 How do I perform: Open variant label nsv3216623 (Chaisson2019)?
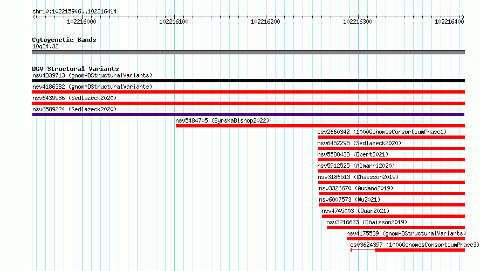tap(367, 222)
